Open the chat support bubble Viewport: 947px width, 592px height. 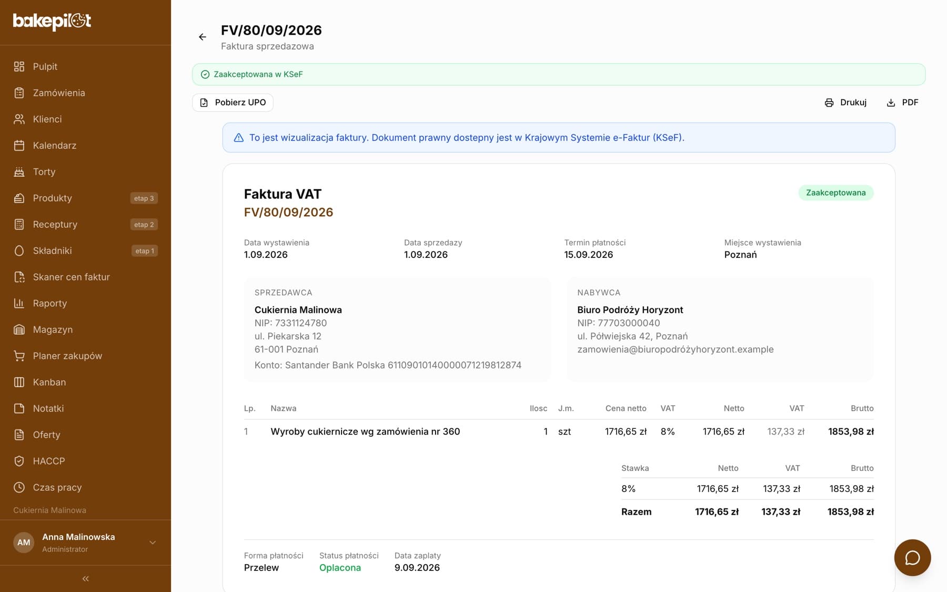(x=912, y=558)
